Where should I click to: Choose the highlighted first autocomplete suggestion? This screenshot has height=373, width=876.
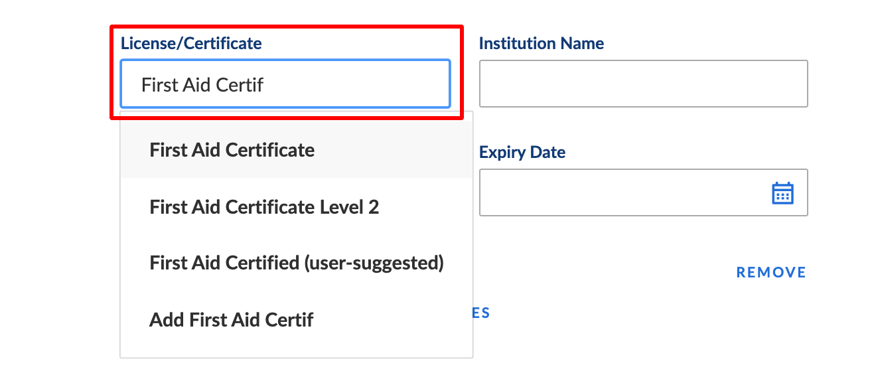[296, 150]
